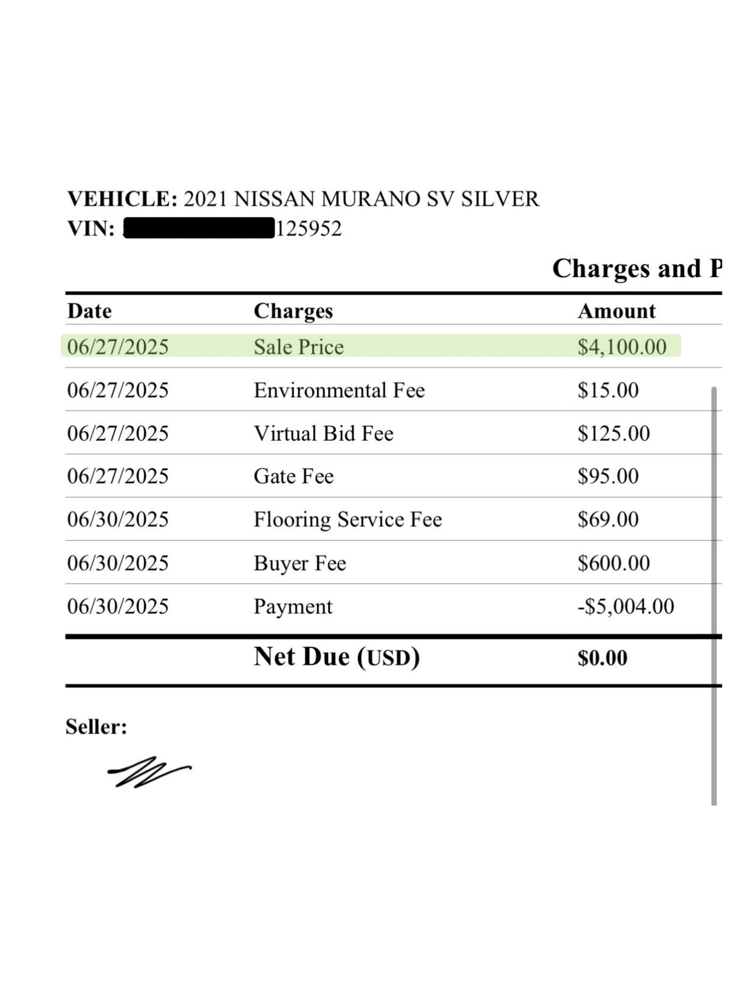Click the seller's handwritten signature
Screen dimensions: 749x984
(149, 771)
